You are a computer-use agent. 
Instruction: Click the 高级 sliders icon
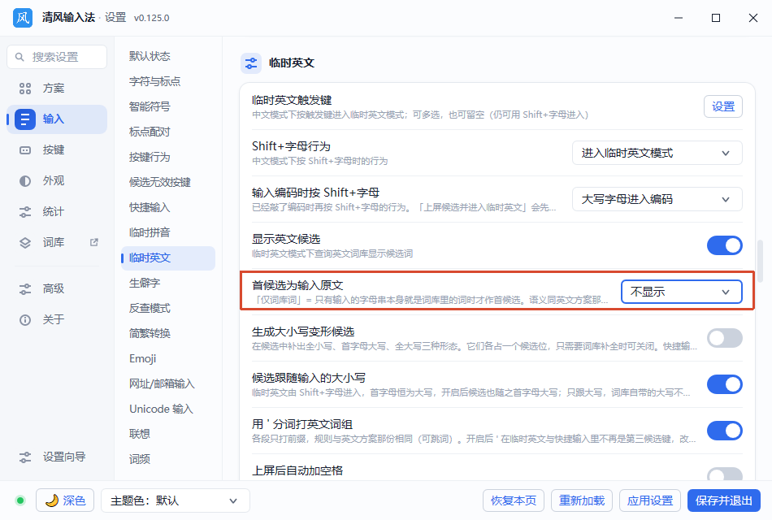point(25,289)
